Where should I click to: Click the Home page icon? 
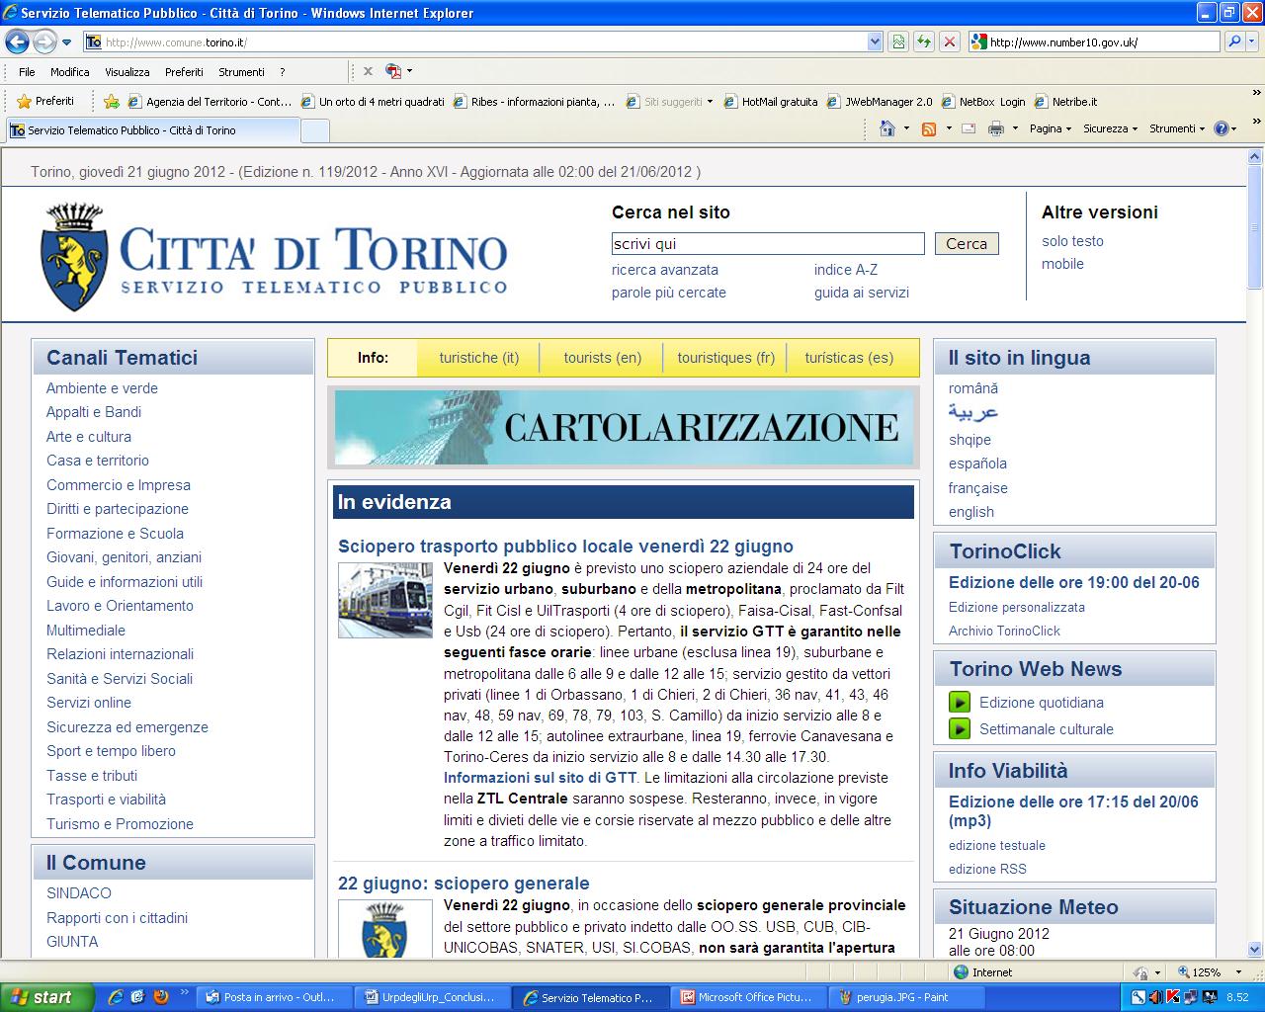[x=887, y=128]
